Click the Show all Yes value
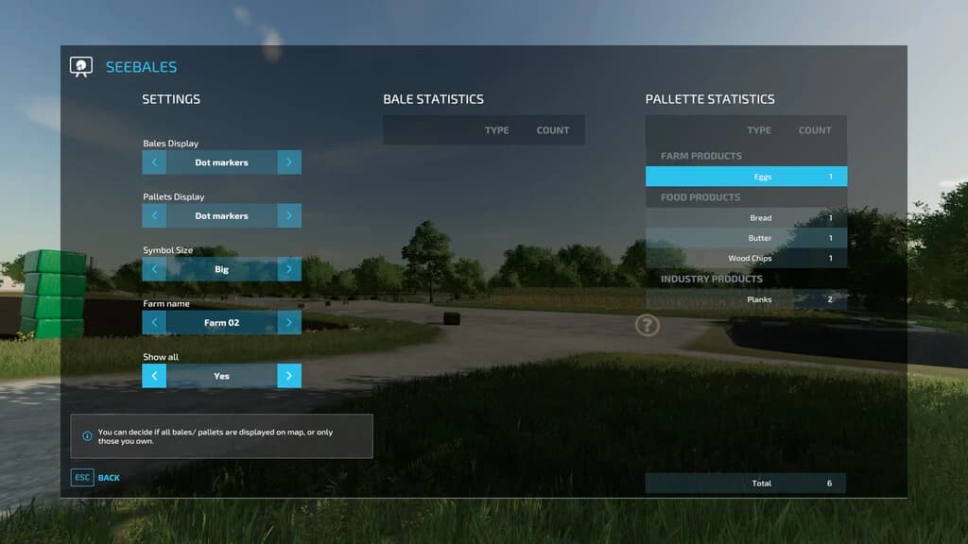The width and height of the screenshot is (968, 544). pyautogui.click(x=221, y=376)
